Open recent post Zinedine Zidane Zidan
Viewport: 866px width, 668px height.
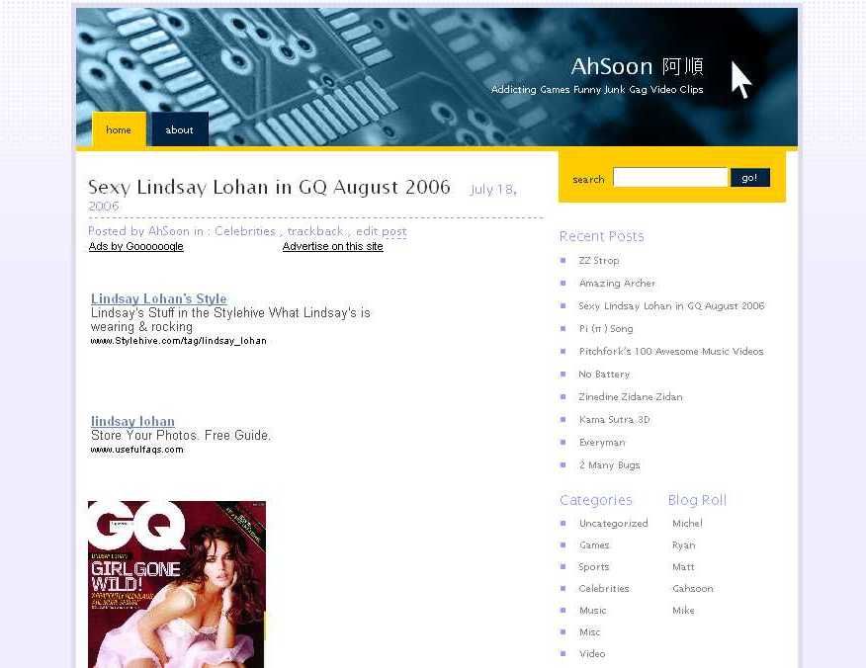(630, 396)
